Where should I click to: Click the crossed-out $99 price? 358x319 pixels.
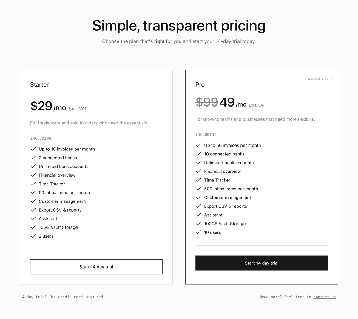pos(207,102)
